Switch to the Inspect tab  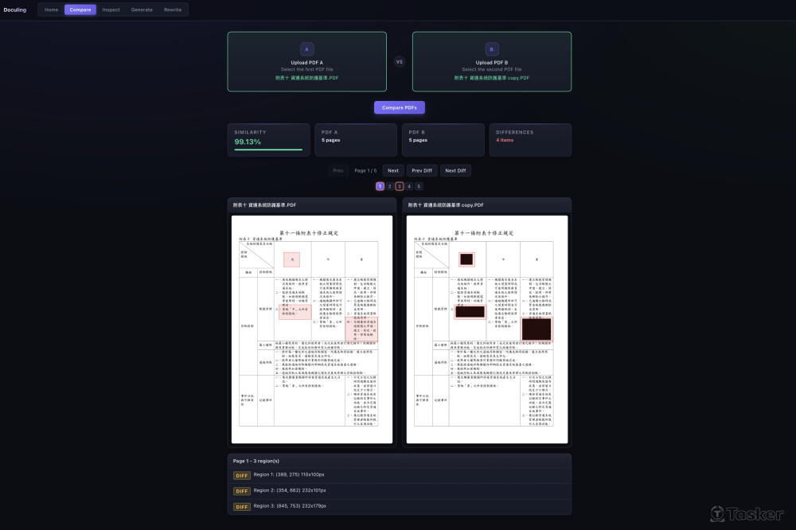pyautogui.click(x=111, y=10)
